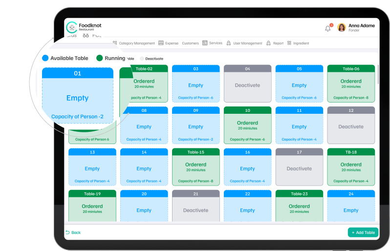Click the Add Table button
The image size is (390, 251).
363,232
